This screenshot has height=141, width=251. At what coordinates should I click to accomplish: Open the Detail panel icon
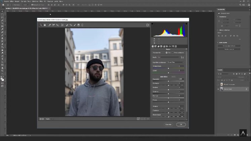coord(159,46)
